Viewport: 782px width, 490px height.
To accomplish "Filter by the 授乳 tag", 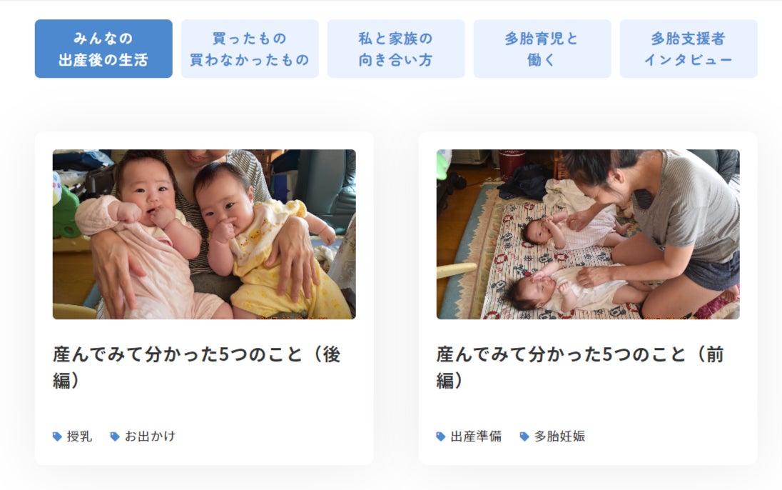I will click(x=79, y=436).
